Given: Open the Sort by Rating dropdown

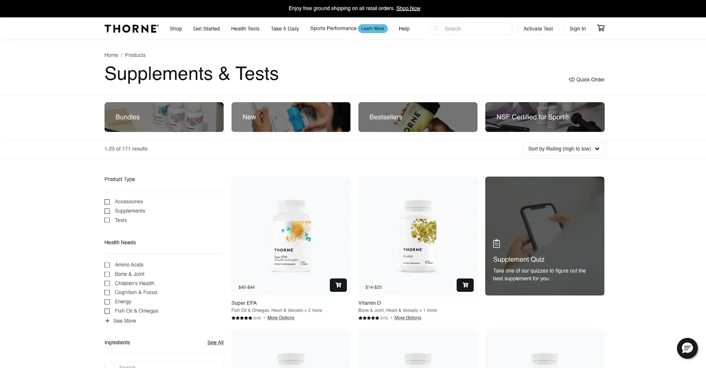Looking at the screenshot, I should (x=563, y=149).
